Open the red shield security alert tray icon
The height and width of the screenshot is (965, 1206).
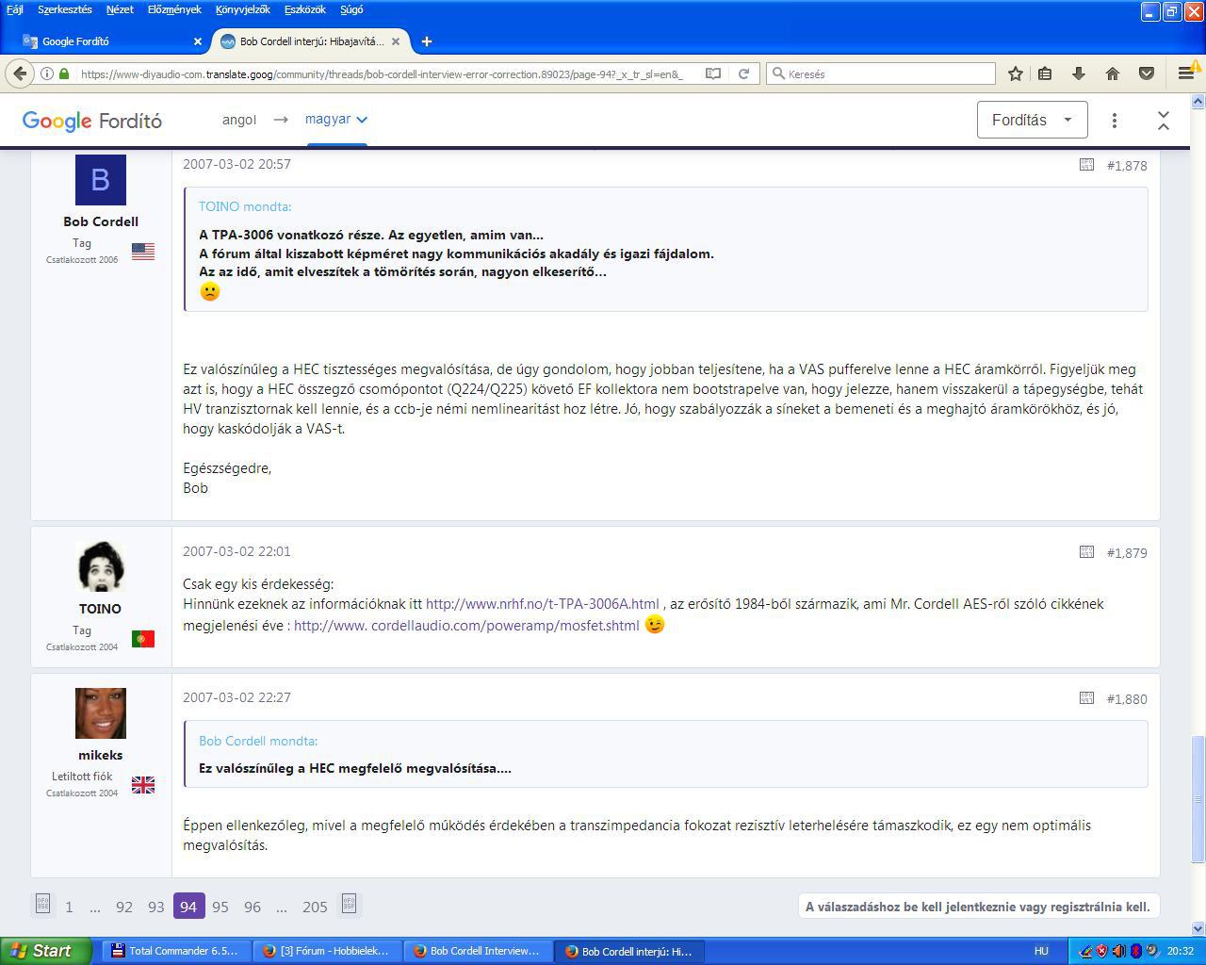click(x=1101, y=951)
